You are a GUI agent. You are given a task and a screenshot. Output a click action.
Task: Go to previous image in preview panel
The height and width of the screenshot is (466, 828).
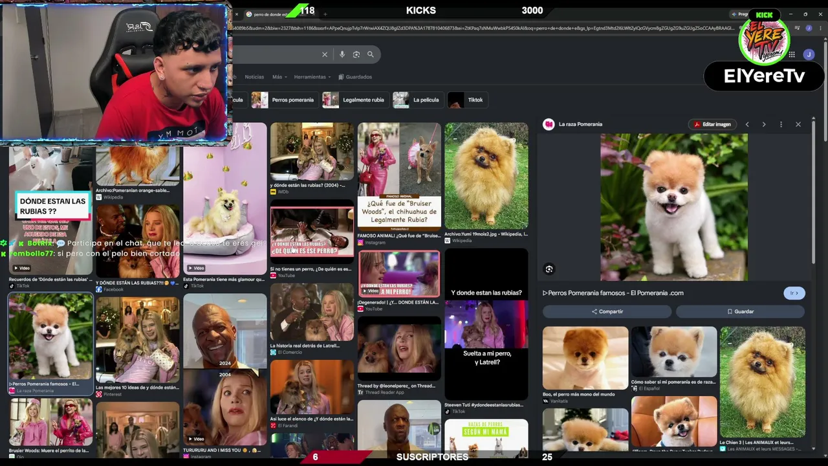click(747, 124)
